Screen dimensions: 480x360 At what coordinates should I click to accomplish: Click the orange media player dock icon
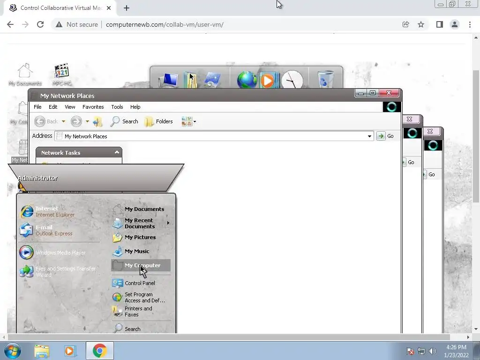coord(269,80)
